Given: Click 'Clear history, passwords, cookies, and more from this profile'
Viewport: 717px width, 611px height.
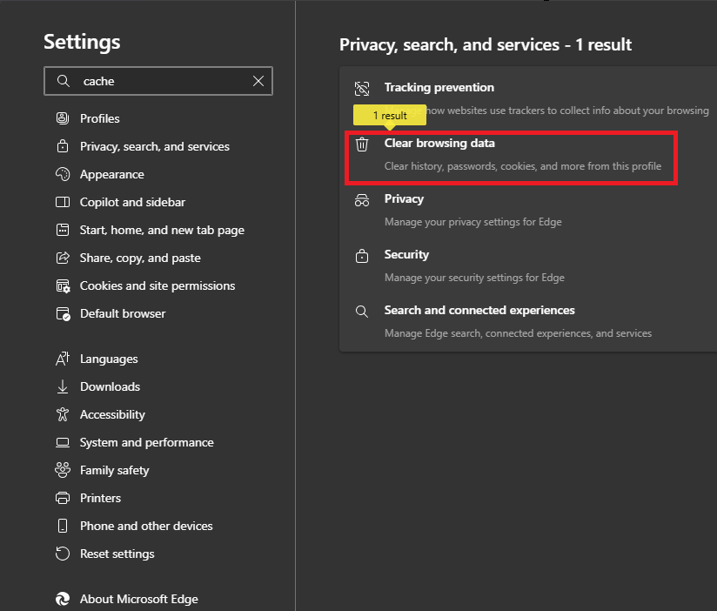Looking at the screenshot, I should 523,166.
